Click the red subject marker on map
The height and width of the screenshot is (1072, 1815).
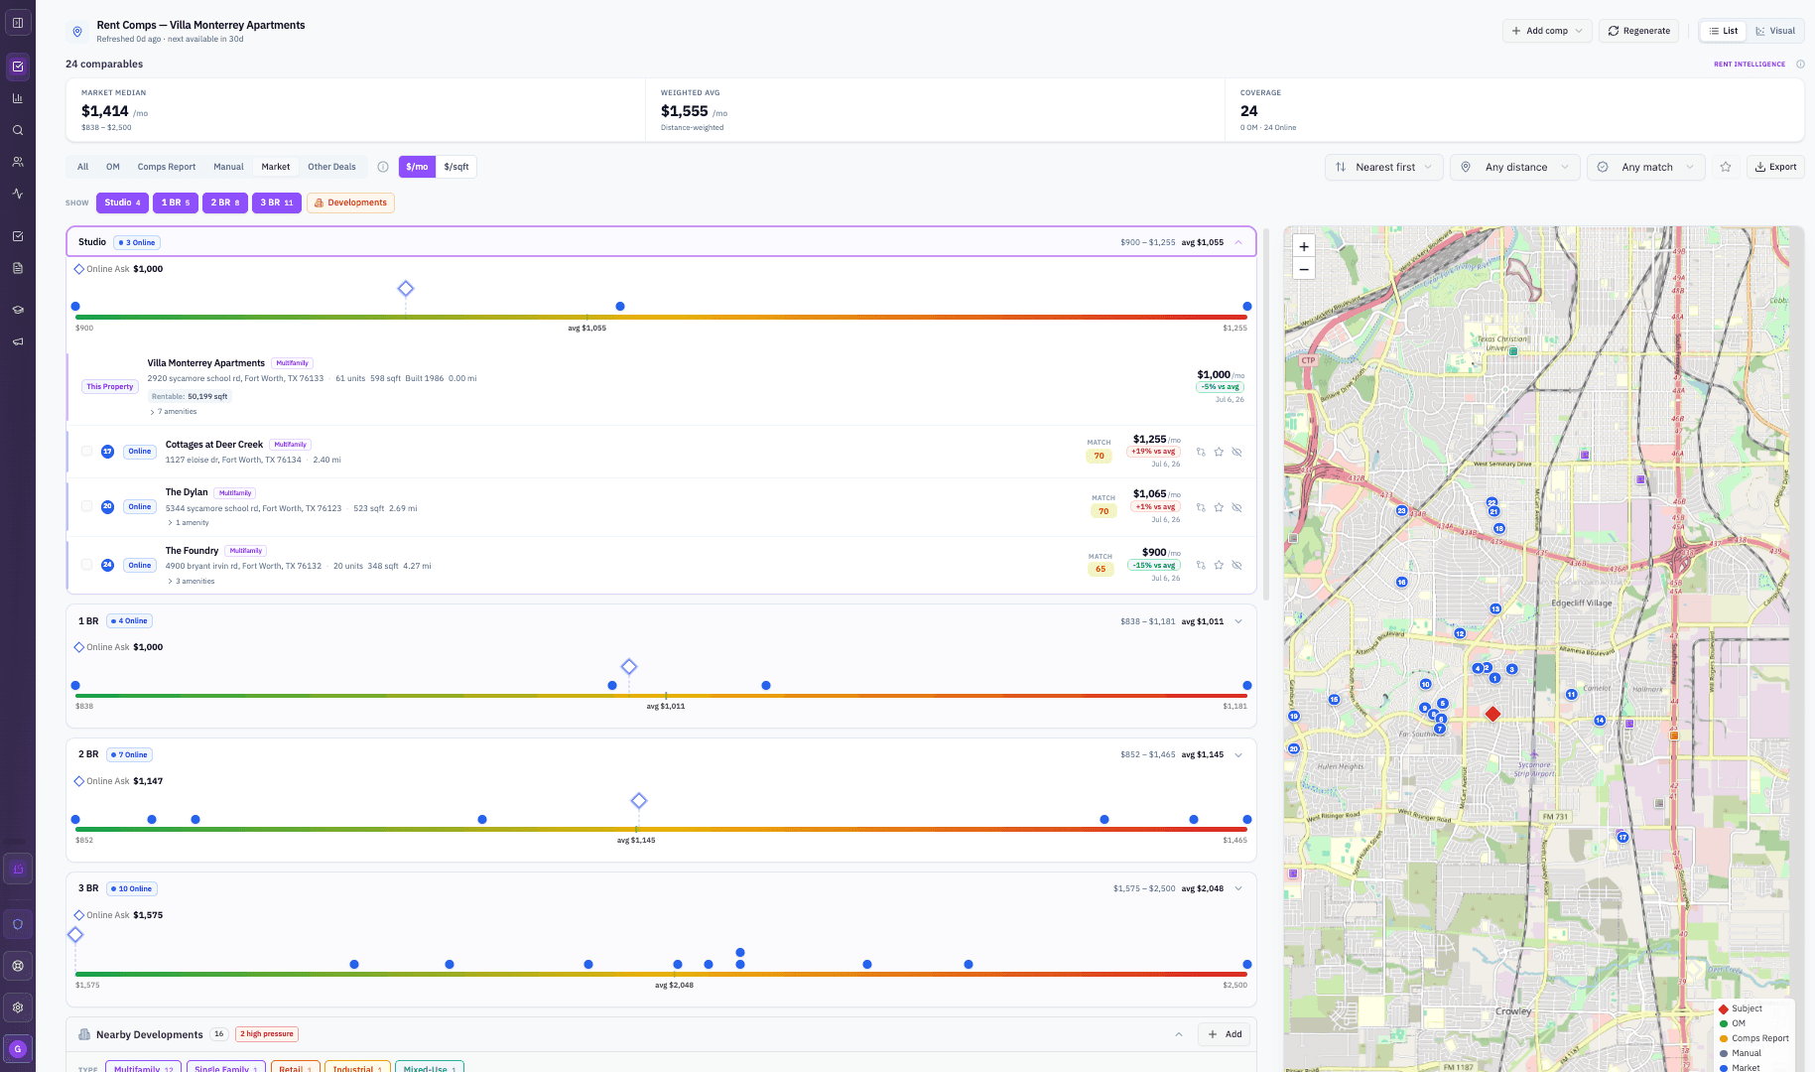click(1492, 714)
